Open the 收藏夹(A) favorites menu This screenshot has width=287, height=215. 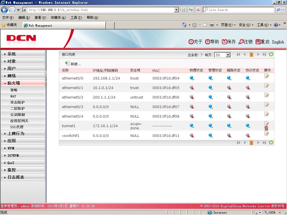58,18
